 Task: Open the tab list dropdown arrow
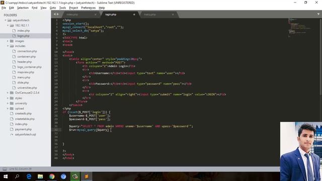pos(318,14)
